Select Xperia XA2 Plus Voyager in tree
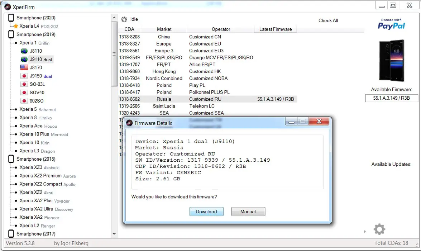 (x=44, y=201)
